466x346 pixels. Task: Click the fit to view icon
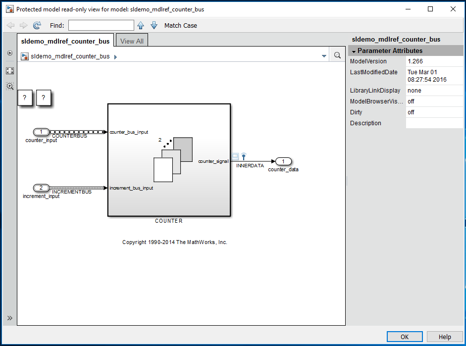pyautogui.click(x=10, y=71)
